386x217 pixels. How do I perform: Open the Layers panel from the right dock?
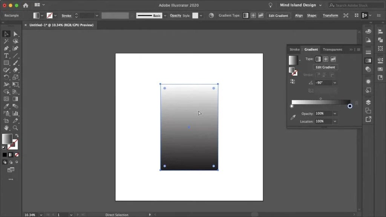(x=368, y=102)
